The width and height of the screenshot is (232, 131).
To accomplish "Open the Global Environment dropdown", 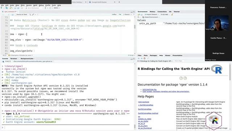I will tap(151, 17).
